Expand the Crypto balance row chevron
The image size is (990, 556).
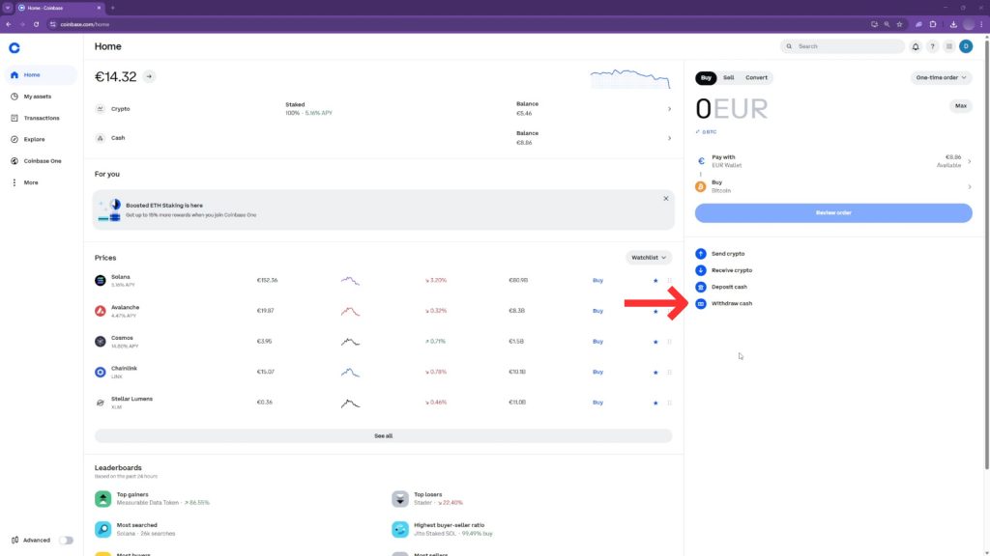[669, 109]
